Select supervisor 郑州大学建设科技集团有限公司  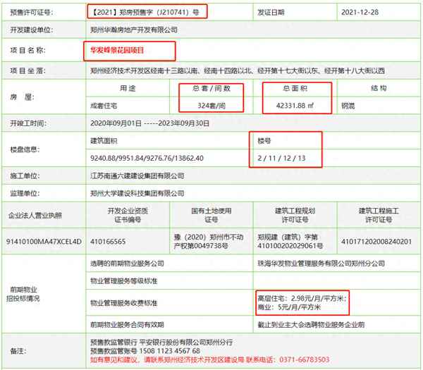point(137,193)
